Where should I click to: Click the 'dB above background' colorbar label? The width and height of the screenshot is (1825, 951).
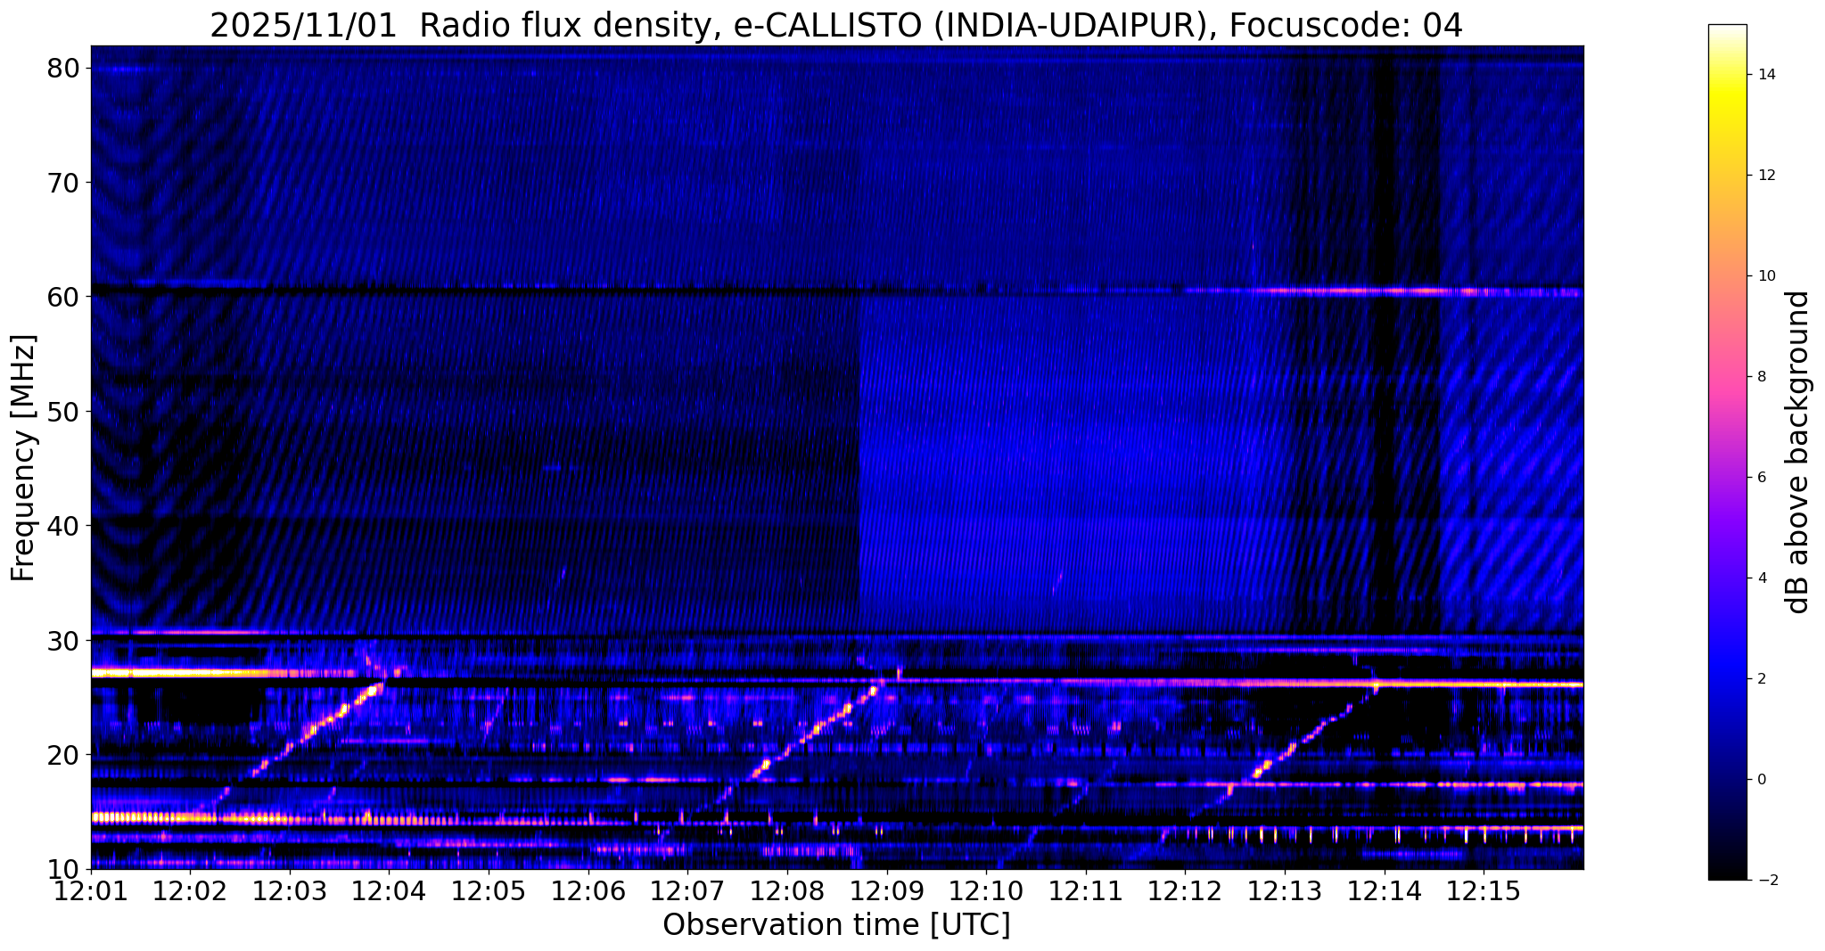click(1798, 453)
